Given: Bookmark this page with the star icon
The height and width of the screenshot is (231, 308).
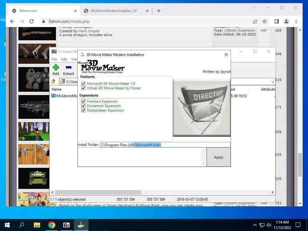Looking at the screenshot, I should click(265, 21).
